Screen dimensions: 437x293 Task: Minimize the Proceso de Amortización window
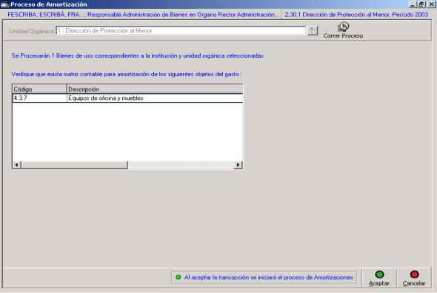click(413, 4)
